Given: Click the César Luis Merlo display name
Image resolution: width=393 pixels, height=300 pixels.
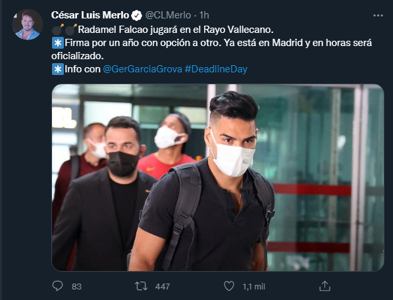Looking at the screenshot, I should 90,15.
